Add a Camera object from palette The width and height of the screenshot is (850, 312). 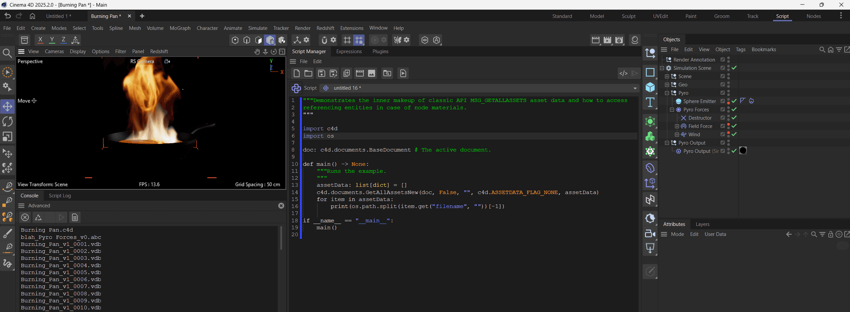(650, 234)
